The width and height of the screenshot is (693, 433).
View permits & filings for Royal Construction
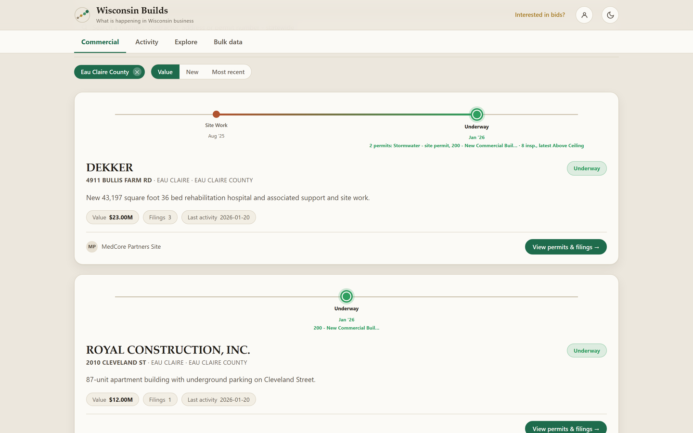pos(565,428)
